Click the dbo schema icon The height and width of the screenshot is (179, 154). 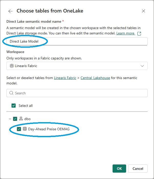21,119
